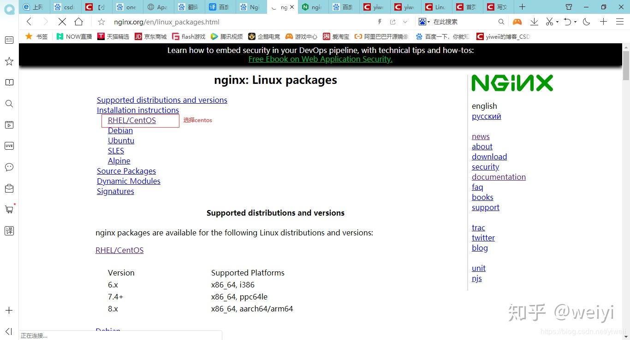This screenshot has width=630, height=340.
Task: Stop loading the page with the X icon
Action: click(62, 22)
